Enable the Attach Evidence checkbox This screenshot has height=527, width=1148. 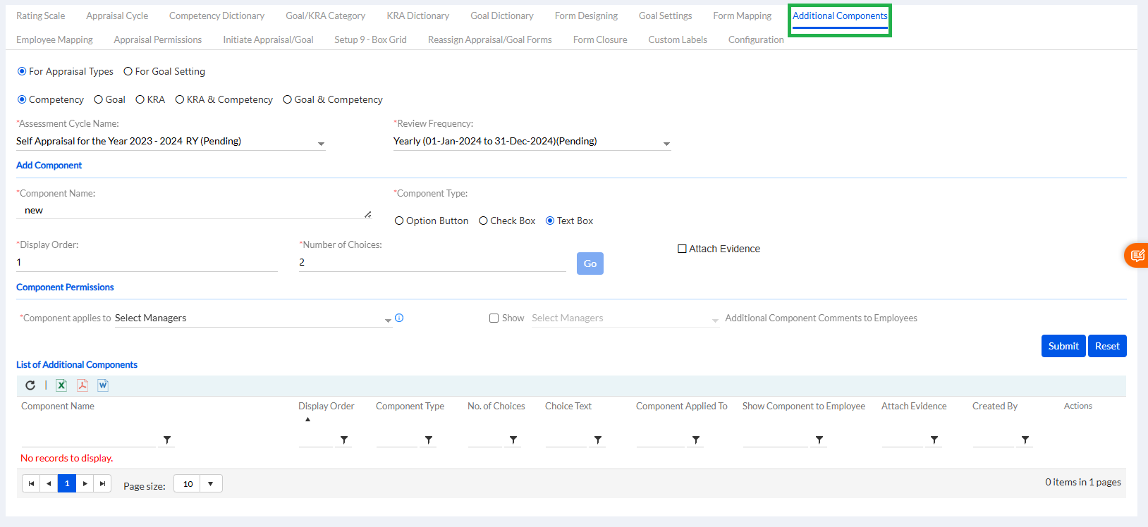pyautogui.click(x=682, y=249)
